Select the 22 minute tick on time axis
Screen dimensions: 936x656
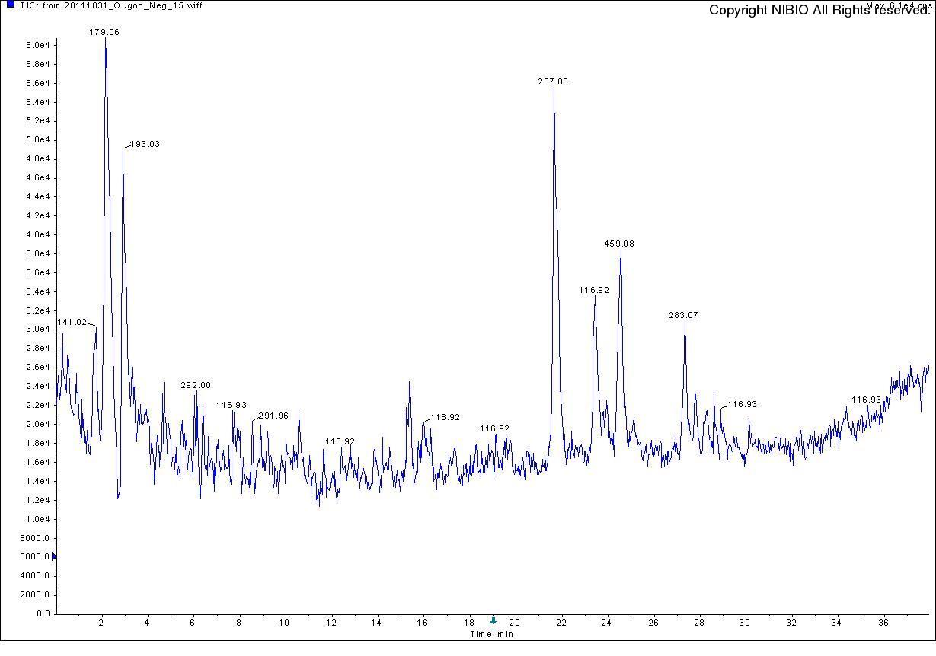(x=561, y=623)
